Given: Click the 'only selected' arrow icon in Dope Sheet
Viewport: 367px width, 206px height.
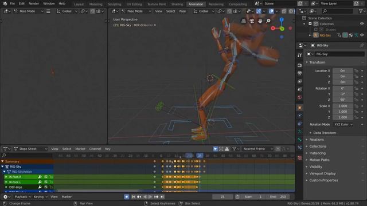Looking at the screenshot, I should [x=216, y=149].
